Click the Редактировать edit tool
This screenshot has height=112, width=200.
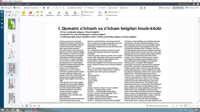pyautogui.click(x=50, y=14)
